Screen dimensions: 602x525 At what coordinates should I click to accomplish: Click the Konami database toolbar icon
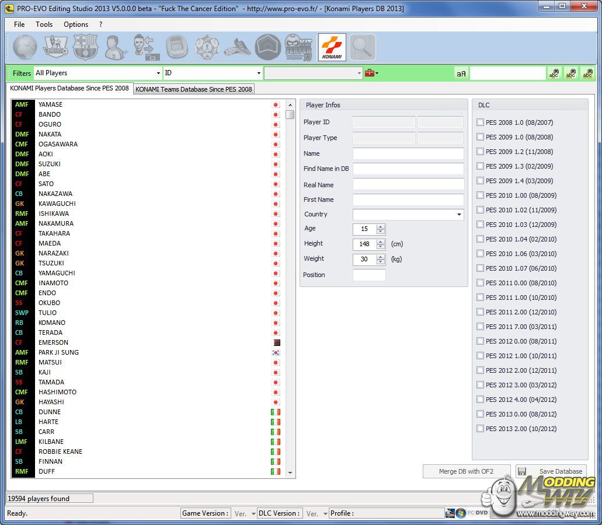coord(332,47)
